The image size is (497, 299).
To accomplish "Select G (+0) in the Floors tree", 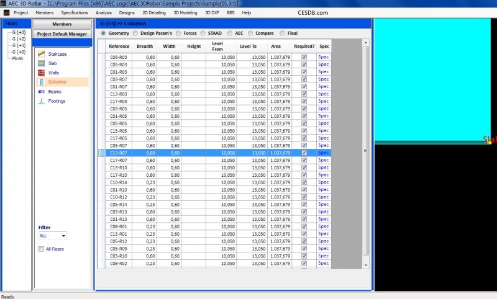I will (x=19, y=52).
